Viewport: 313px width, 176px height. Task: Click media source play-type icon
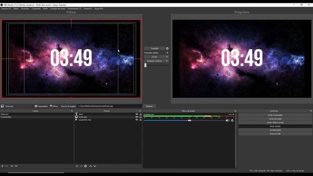point(76,120)
